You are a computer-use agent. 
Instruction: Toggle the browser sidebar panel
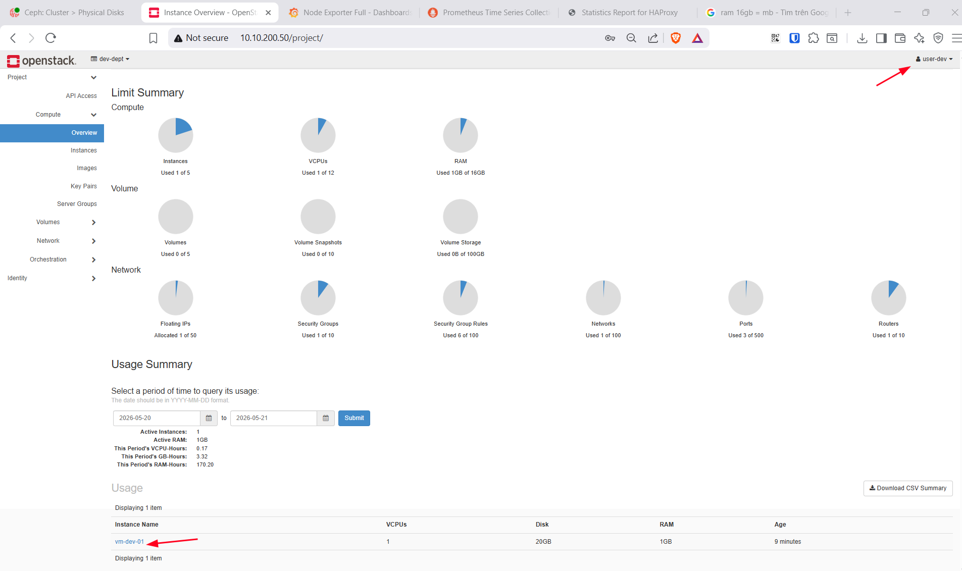(881, 38)
